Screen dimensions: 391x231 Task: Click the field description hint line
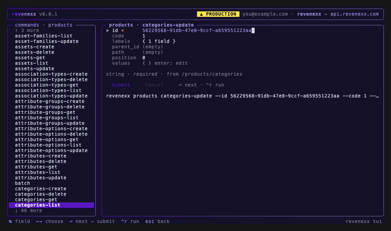174,74
